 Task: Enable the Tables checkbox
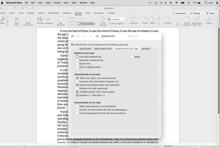(132, 57)
